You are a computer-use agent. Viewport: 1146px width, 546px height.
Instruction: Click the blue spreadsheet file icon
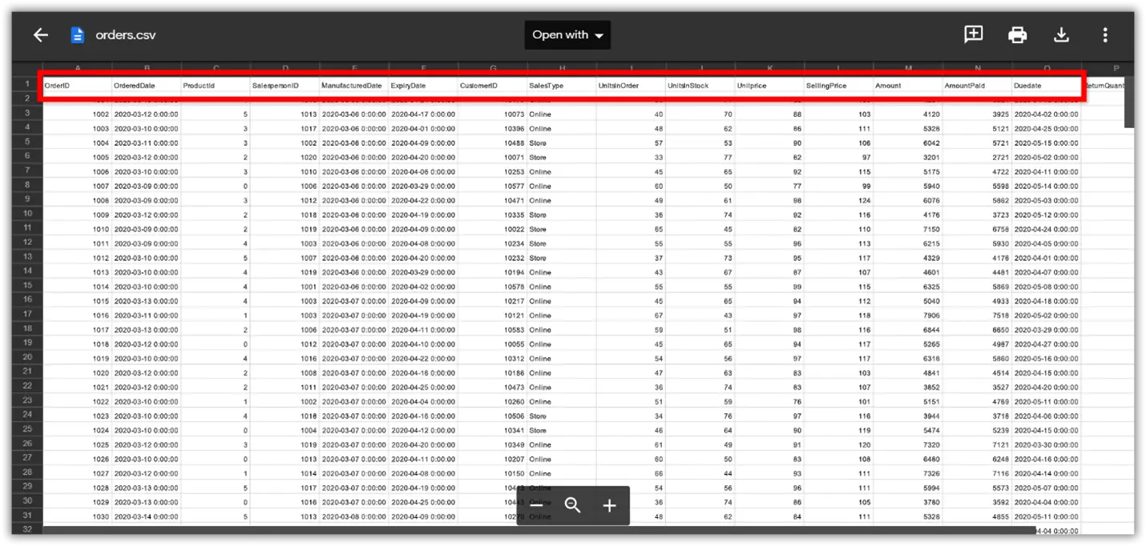(77, 34)
